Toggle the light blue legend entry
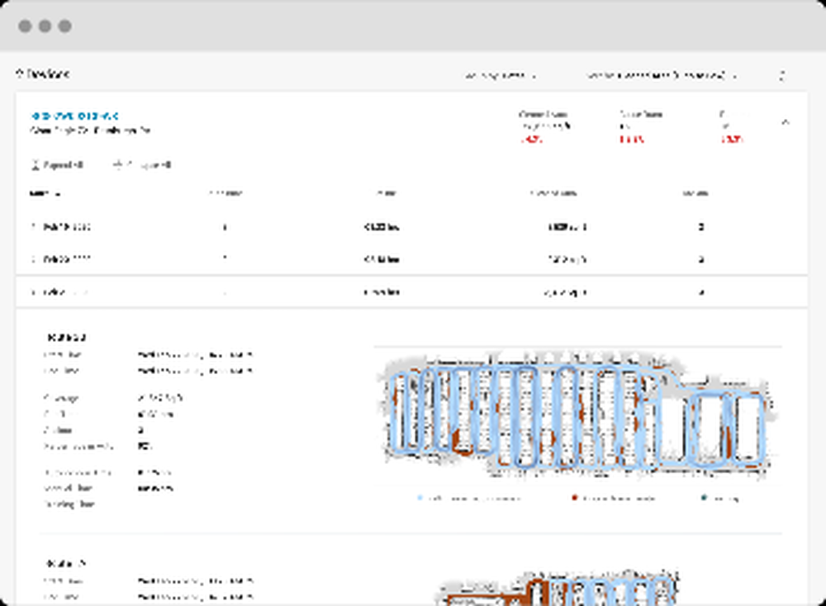826x606 pixels. point(469,498)
